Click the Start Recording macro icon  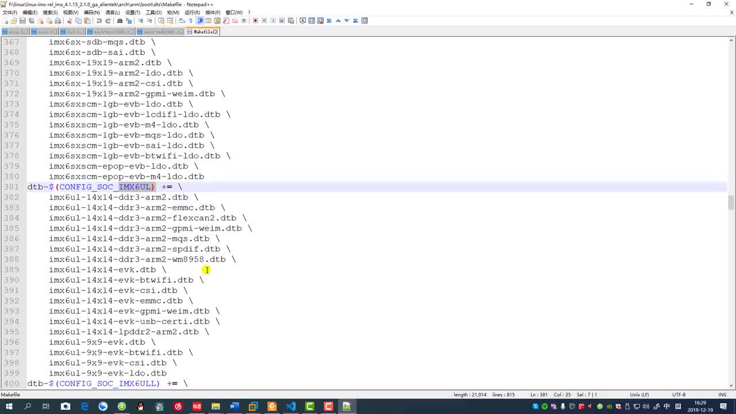point(255,21)
